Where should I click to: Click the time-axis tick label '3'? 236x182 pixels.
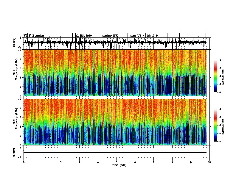[79, 162]
